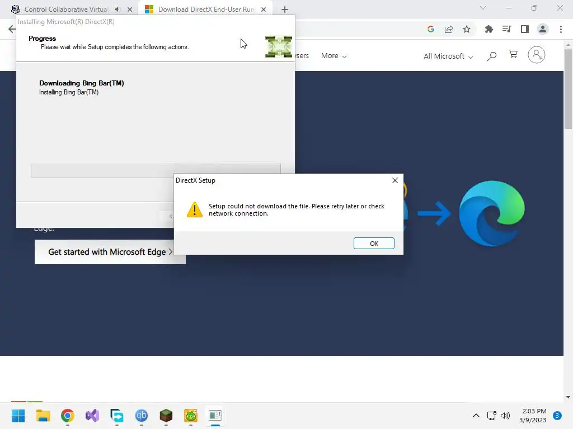Open the notification badge showing 3
Viewport: 573px width, 429px height.
point(557,416)
